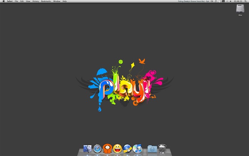This screenshot has width=249, height=156.
Task: Open the globe network app in Dock
Action: tap(127, 149)
